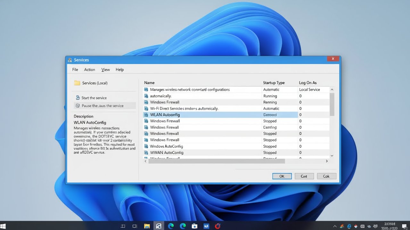Image resolution: width=410 pixels, height=230 pixels.
Task: Click the Dercred cell in WLAN row
Action: click(270, 115)
